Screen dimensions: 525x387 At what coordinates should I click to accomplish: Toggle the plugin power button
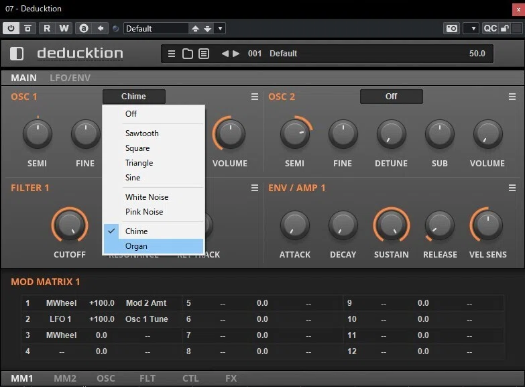pos(11,28)
